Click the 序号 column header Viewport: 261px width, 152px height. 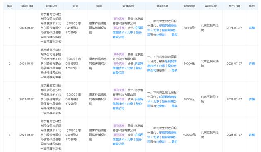coord(9,6)
